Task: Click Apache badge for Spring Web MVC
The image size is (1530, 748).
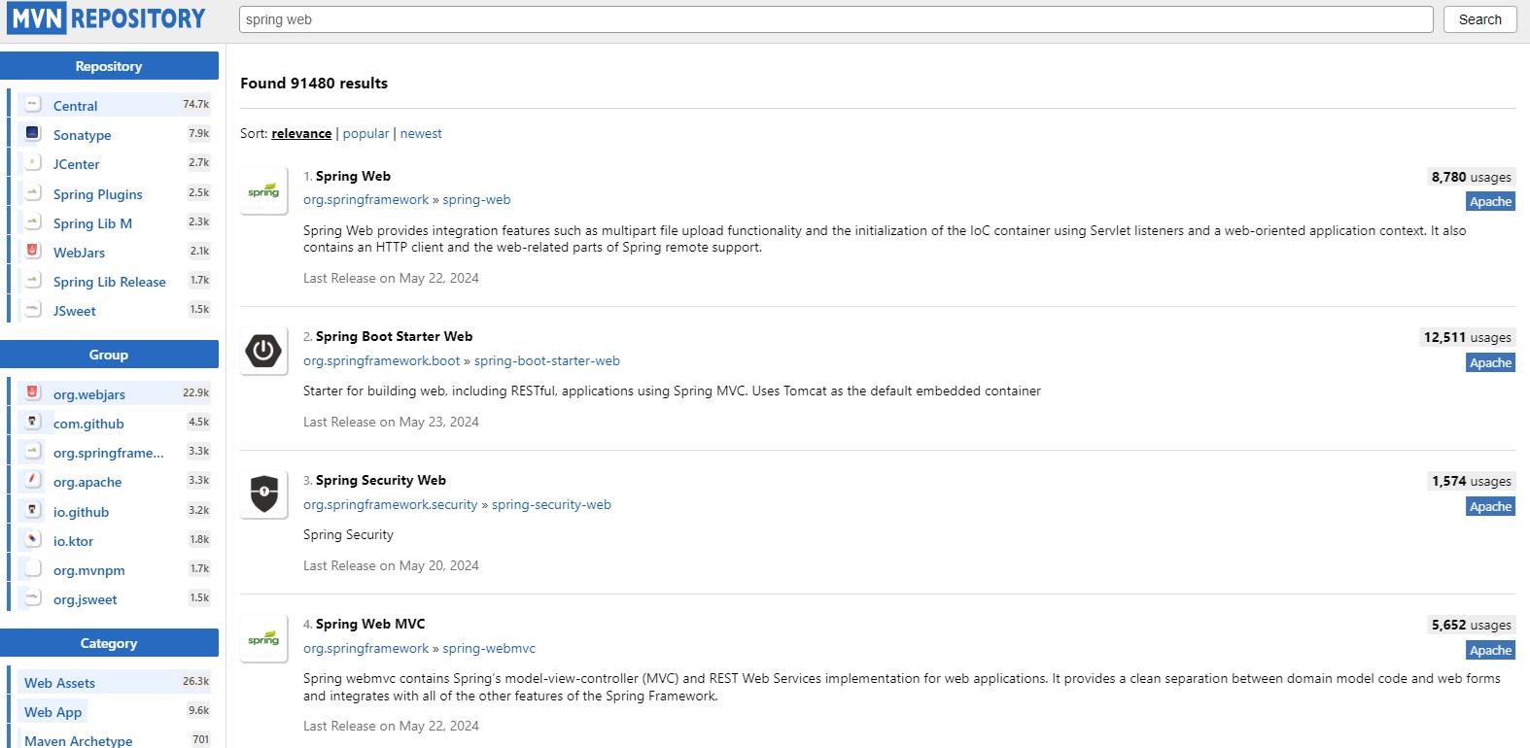Action: 1490,650
